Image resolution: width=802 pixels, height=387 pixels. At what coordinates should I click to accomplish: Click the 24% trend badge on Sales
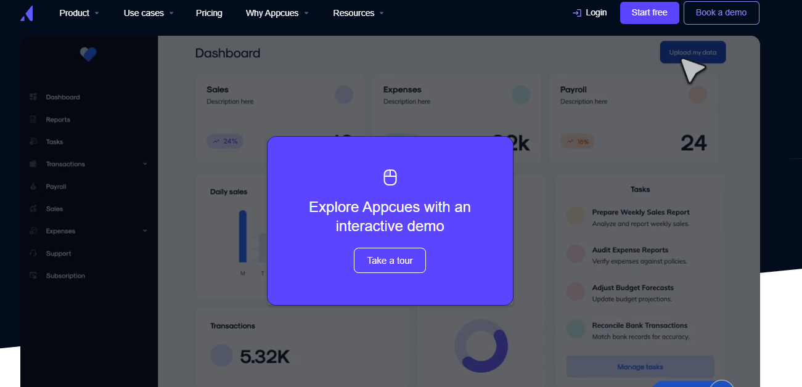[x=225, y=141]
